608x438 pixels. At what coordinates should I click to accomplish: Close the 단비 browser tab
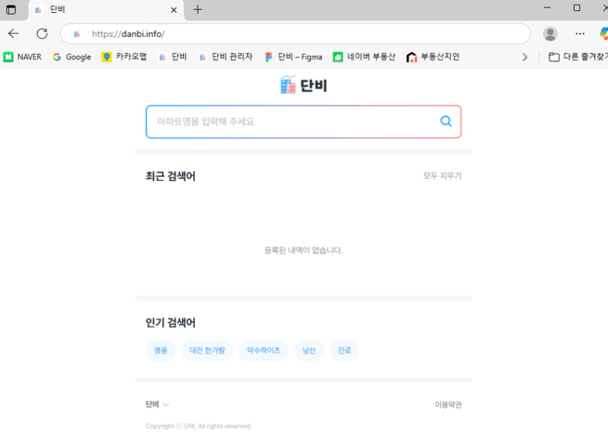tap(174, 10)
